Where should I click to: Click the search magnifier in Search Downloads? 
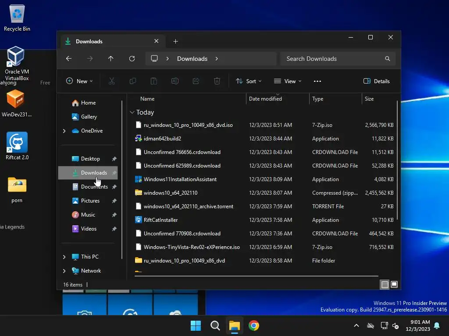pos(388,59)
